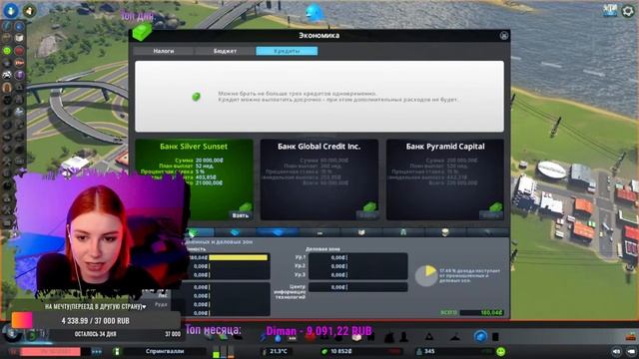Click the round icon beside info views button
The height and width of the screenshot is (359, 639).
29,11
